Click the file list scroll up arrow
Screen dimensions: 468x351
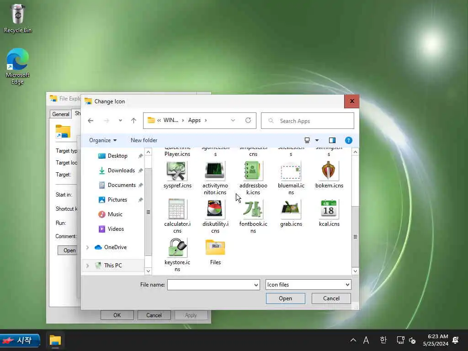click(x=355, y=152)
